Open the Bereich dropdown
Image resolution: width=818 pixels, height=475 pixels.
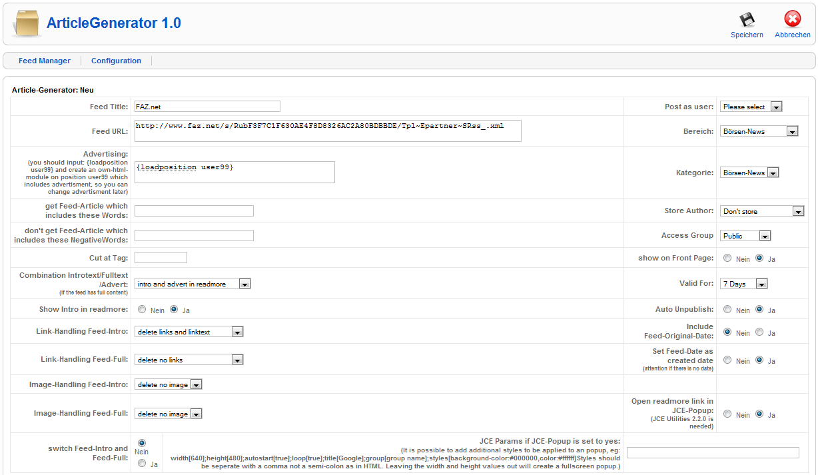(x=759, y=131)
